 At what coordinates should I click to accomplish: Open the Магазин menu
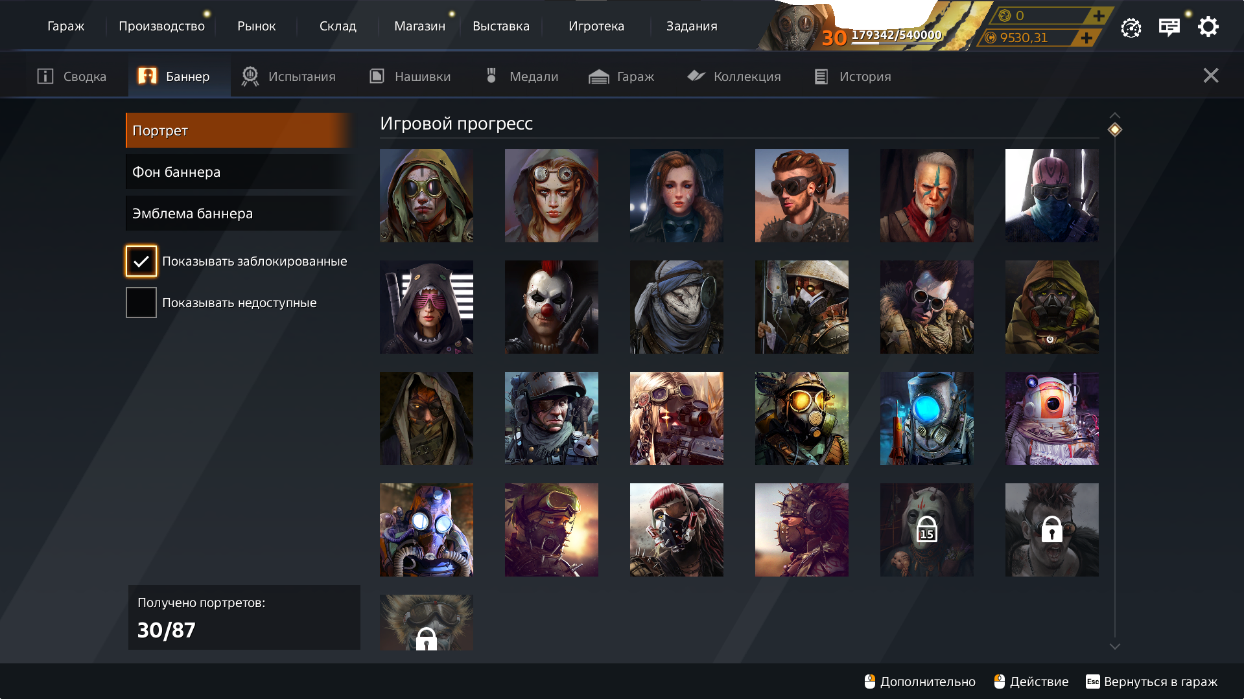pos(419,27)
